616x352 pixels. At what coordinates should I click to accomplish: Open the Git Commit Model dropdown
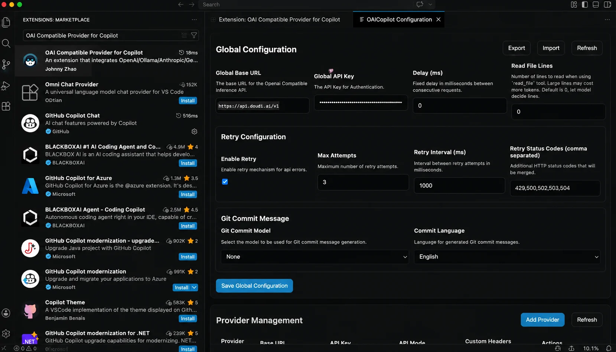315,257
